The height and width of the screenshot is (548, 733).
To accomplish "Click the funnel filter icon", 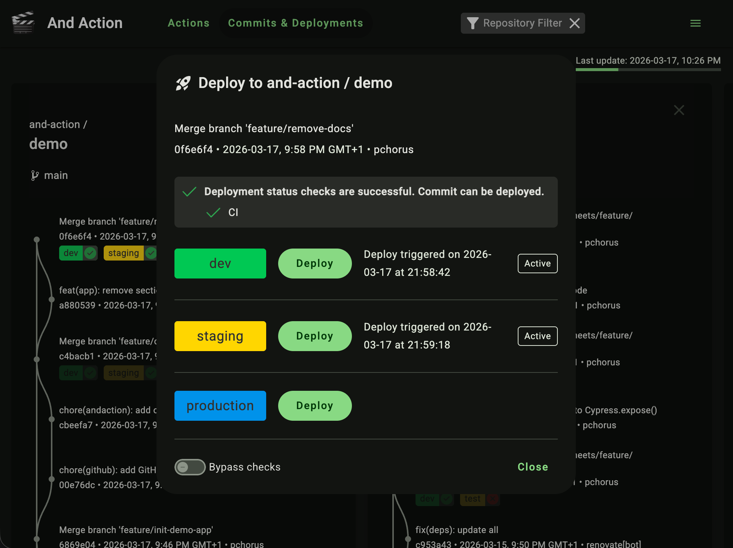I will [x=472, y=23].
